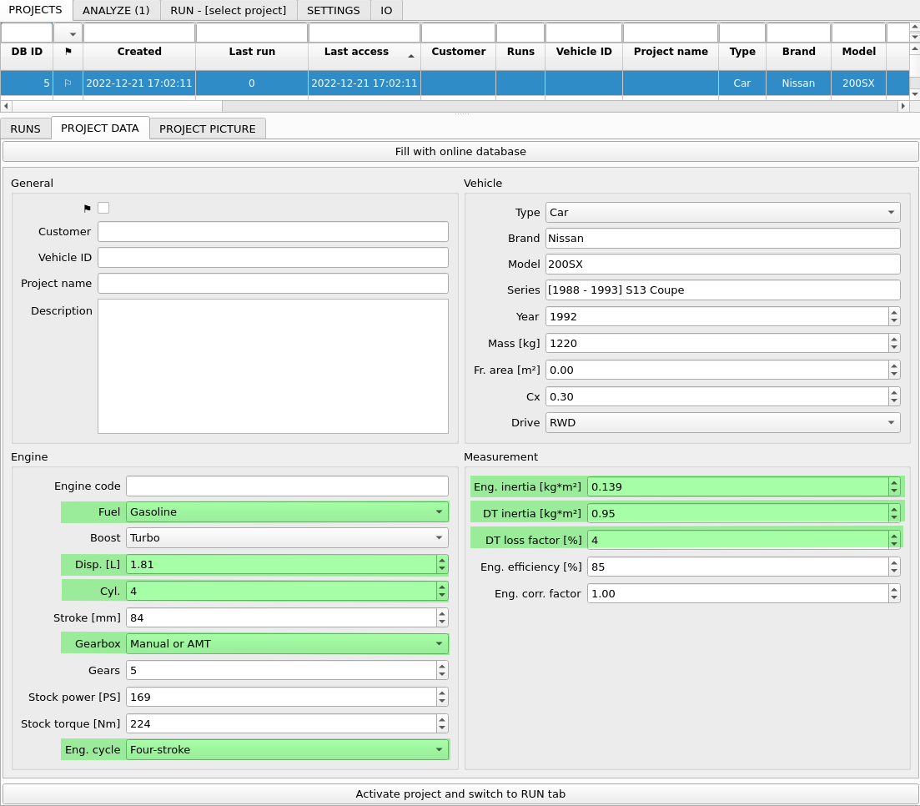Increase Eng. efficiency with up arrow
The height and width of the screenshot is (806, 920).
[894, 562]
